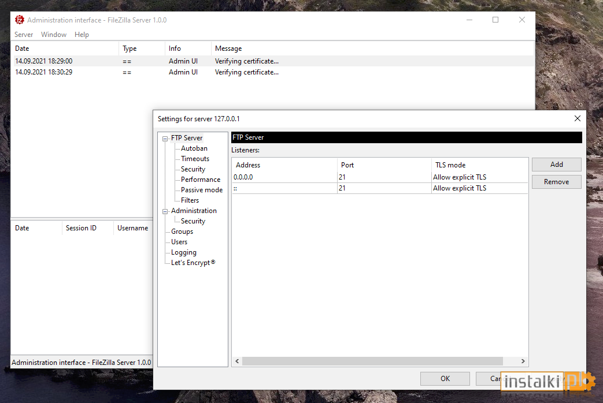Collapse the FTP Server tree node
This screenshot has width=603, height=403.
click(x=165, y=139)
